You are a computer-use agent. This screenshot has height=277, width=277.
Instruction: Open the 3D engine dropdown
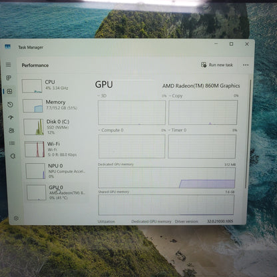coord(102,96)
